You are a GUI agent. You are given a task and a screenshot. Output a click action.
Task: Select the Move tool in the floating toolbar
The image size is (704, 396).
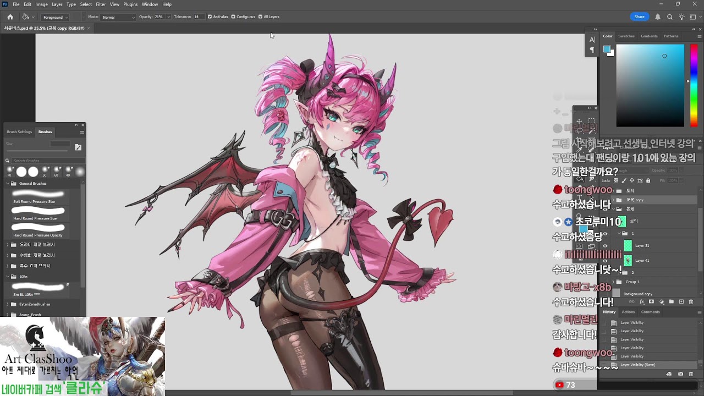click(x=579, y=121)
